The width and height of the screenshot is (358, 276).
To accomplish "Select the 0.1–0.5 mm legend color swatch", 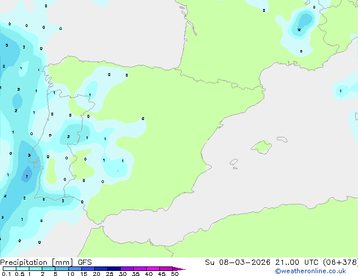I will (10, 269).
